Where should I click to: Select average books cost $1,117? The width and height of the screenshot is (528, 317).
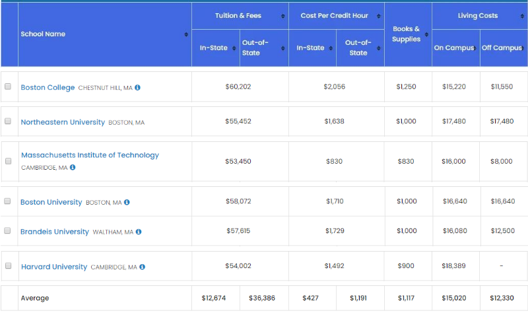406,298
